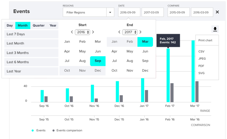Select Apr in the End calendar
The width and height of the screenshot is (227, 139).
point(114,51)
